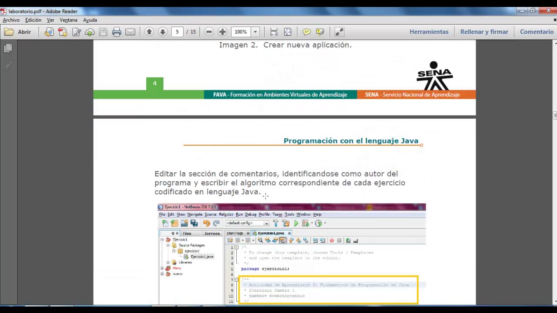Click the vertical scrollbar up arrow
Image resolution: width=557 pixels, height=313 pixels.
[555, 43]
